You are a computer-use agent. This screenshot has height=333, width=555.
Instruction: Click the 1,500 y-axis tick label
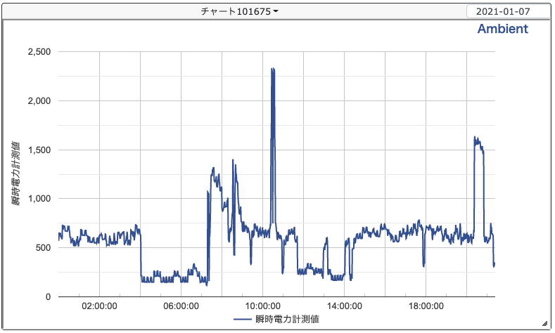pos(39,150)
